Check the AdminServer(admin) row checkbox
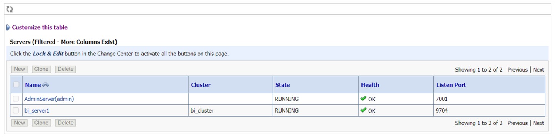Screen dimensions: 555x138 [16, 99]
